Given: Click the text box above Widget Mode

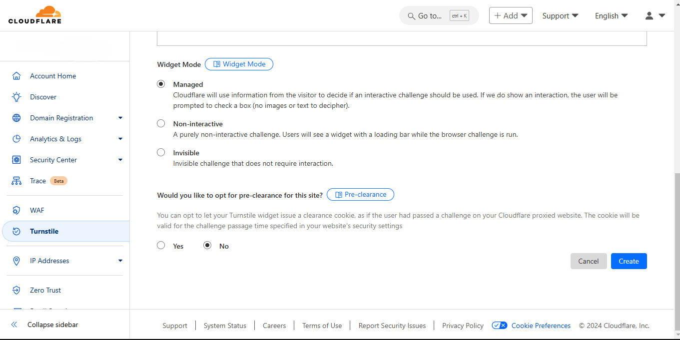Looking at the screenshot, I should tap(402, 38).
